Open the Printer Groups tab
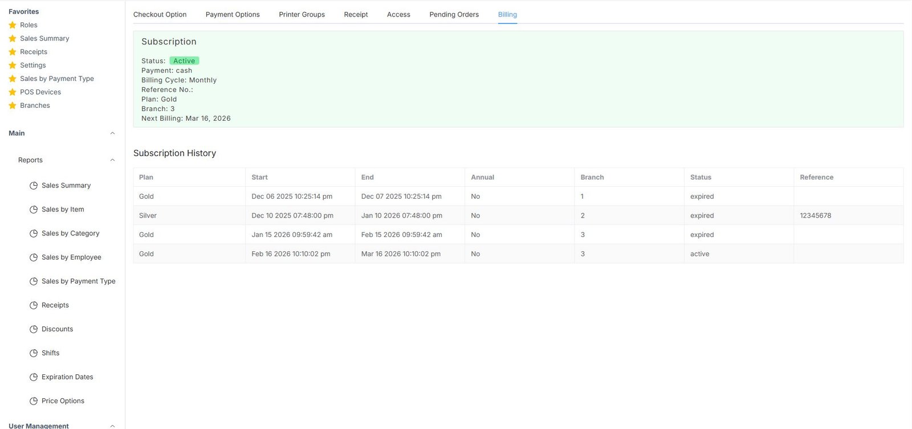 tap(302, 15)
